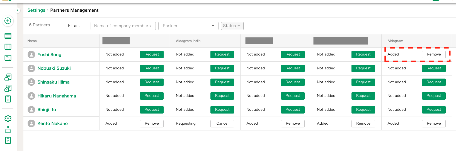Viewport: 456px width, 151px height.
Task: Remove Yushi Song from Aldagram partner
Action: pos(434,54)
